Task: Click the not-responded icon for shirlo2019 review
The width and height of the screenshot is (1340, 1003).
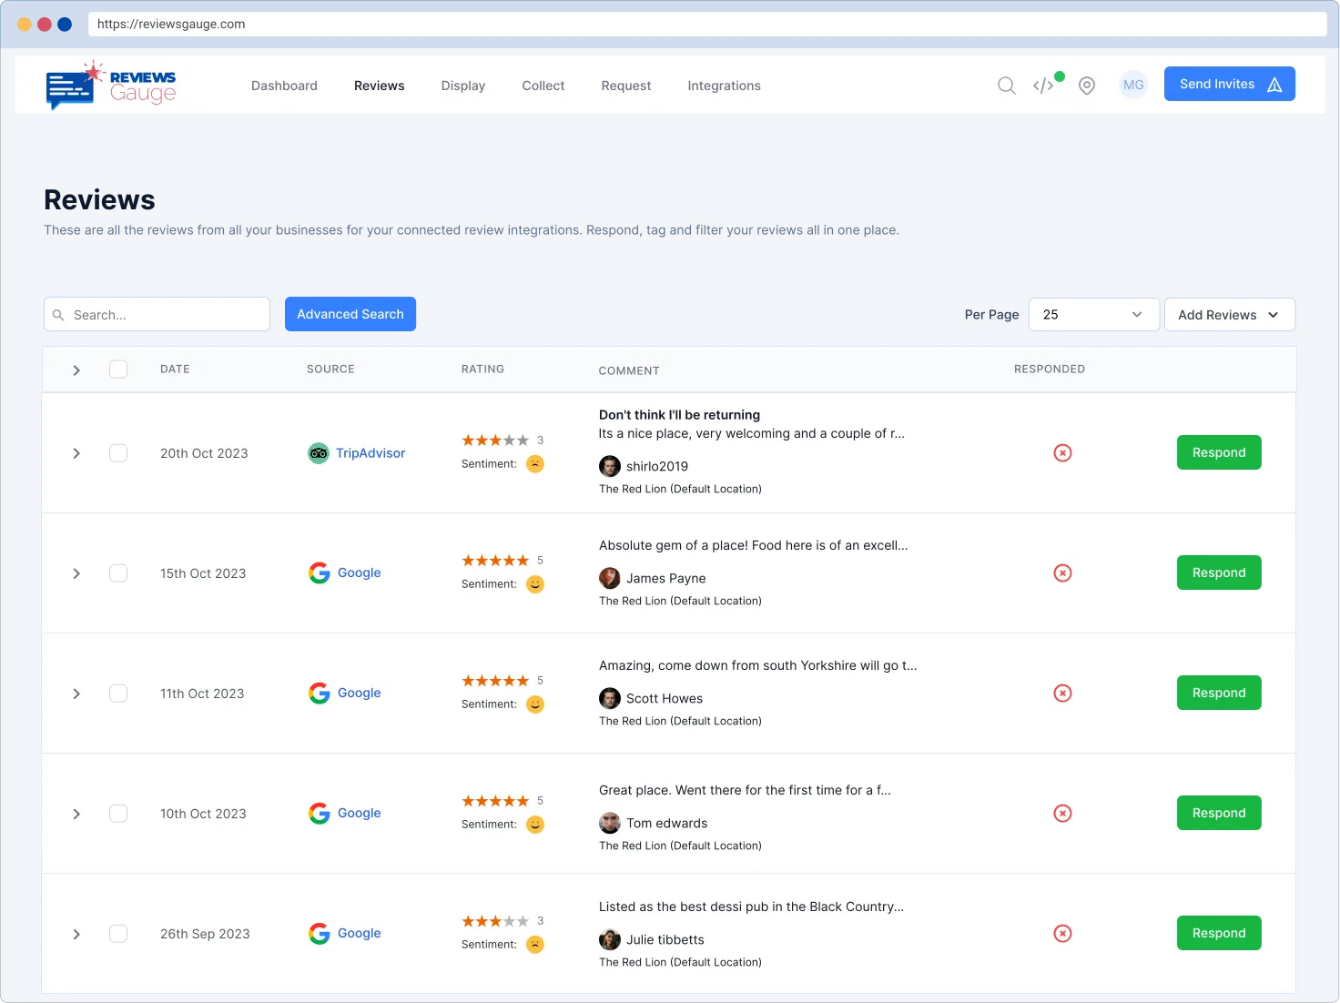Action: pyautogui.click(x=1062, y=453)
